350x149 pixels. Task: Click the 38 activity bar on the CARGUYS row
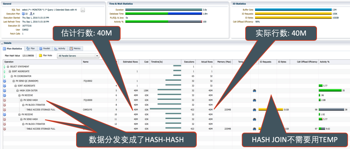332,110
